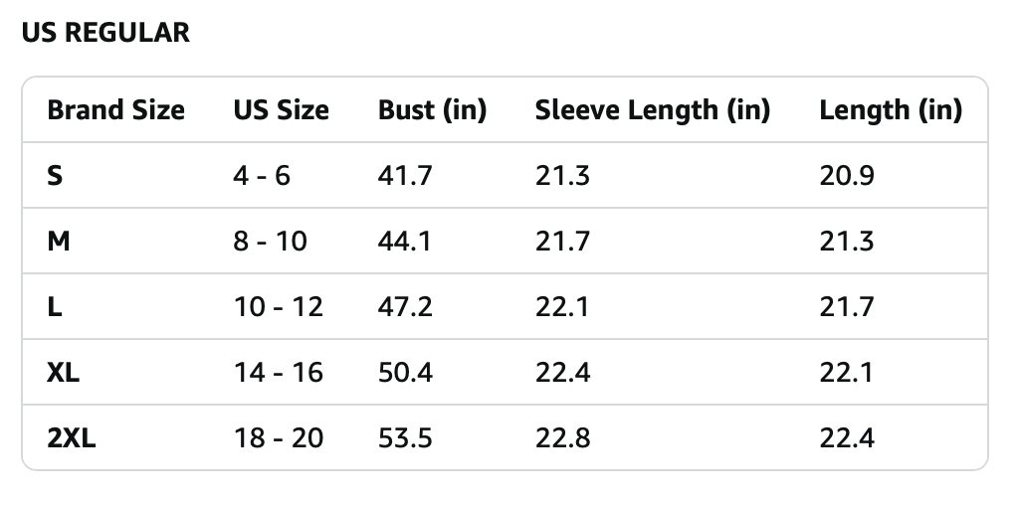
Task: Click the 2XL brand size cell
Action: [x=72, y=438]
